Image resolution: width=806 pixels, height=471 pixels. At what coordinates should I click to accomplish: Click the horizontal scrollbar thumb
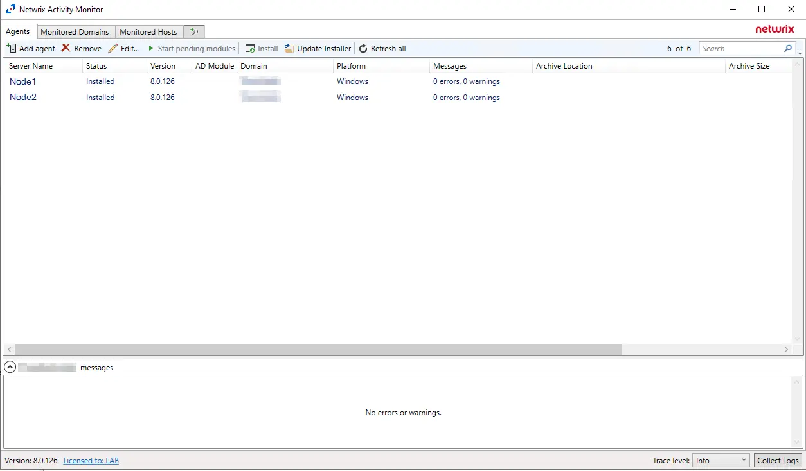coord(318,349)
